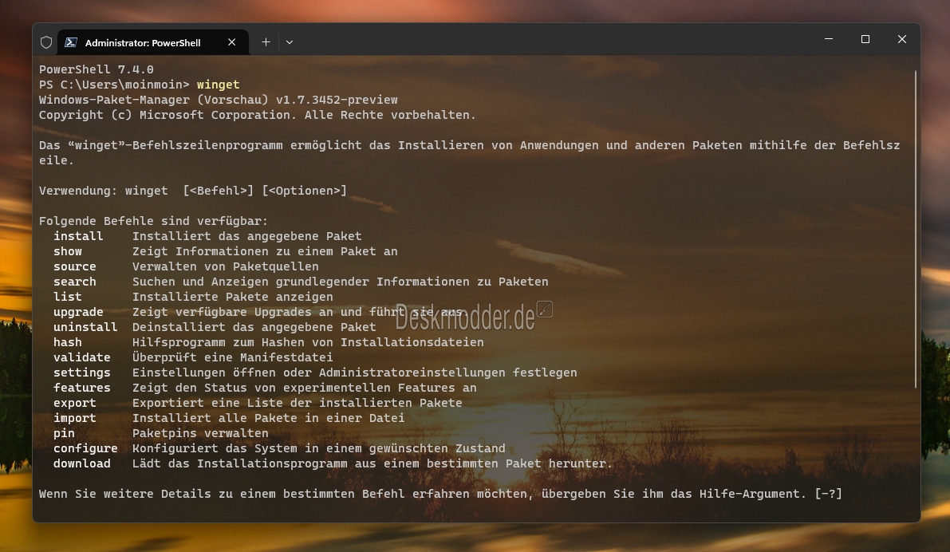Click the 'settings' command name
The image size is (950, 552).
tap(82, 373)
